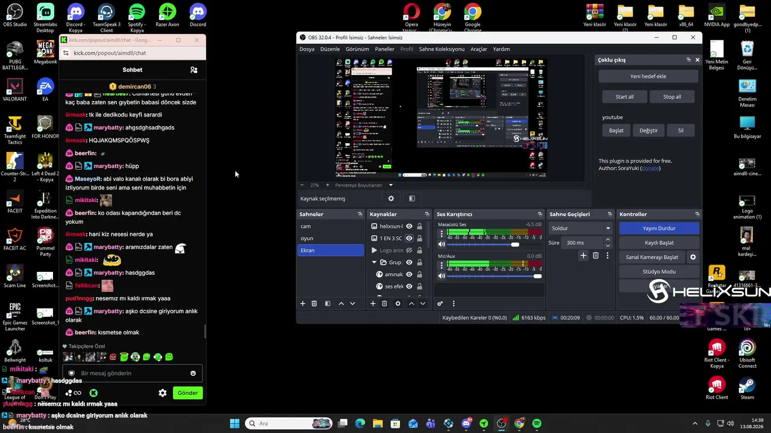Open Kick chat settings gear
Image resolution: width=771 pixels, height=433 pixels.
click(163, 393)
